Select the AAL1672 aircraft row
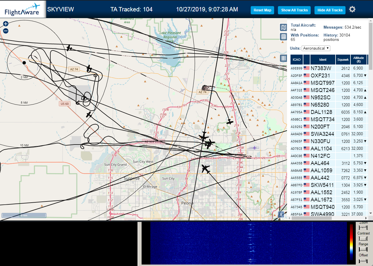The image size is (373, 266). click(329, 200)
